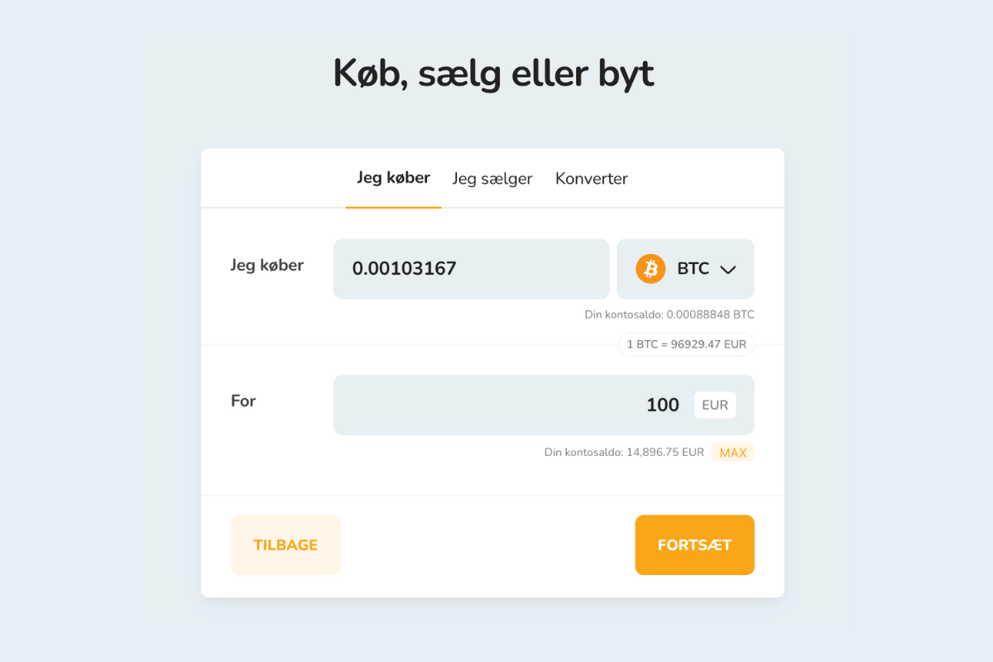Click the TILBAGE button
The height and width of the screenshot is (662, 993).
tap(285, 544)
